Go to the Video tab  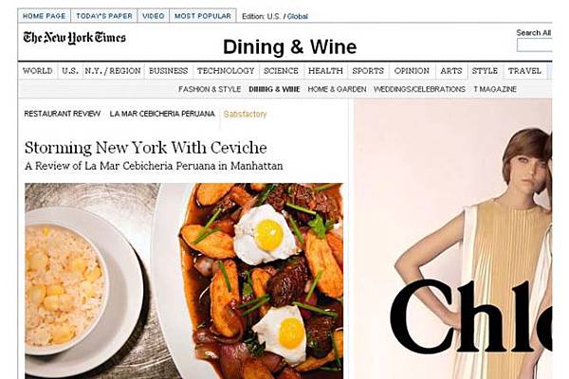(153, 16)
